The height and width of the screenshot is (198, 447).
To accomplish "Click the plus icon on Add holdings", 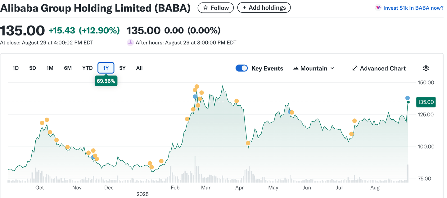I will (245, 8).
